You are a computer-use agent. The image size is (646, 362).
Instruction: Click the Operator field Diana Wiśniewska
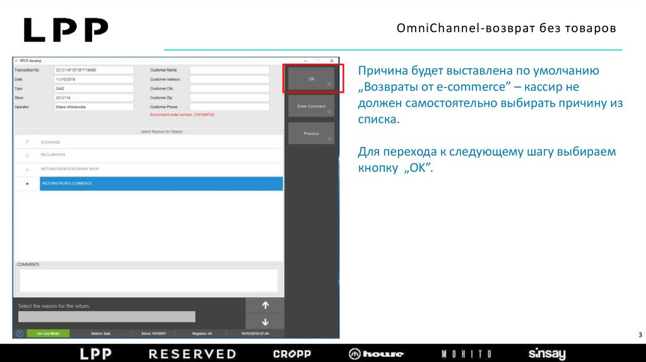point(94,107)
